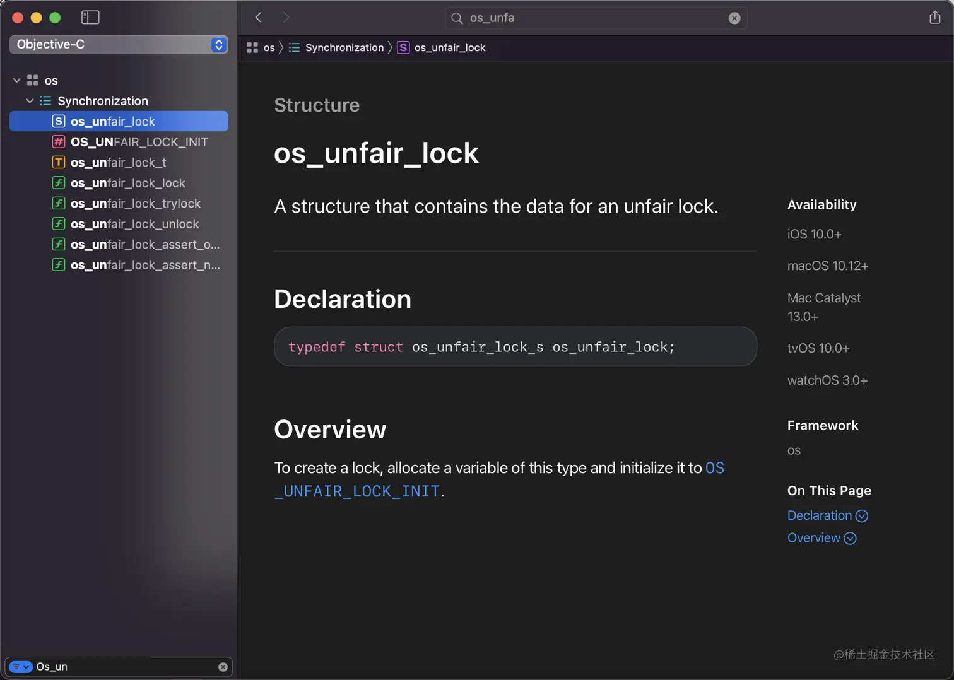Click function icon beside os_unfair_lock_lock
Image resolution: width=954 pixels, height=680 pixels.
(x=58, y=183)
